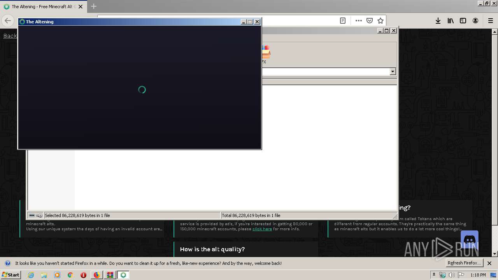Open Firefox account icon
The height and width of the screenshot is (280, 498).
(475, 21)
